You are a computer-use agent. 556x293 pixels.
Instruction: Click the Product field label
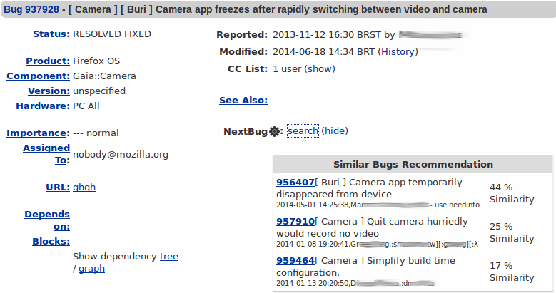48,61
